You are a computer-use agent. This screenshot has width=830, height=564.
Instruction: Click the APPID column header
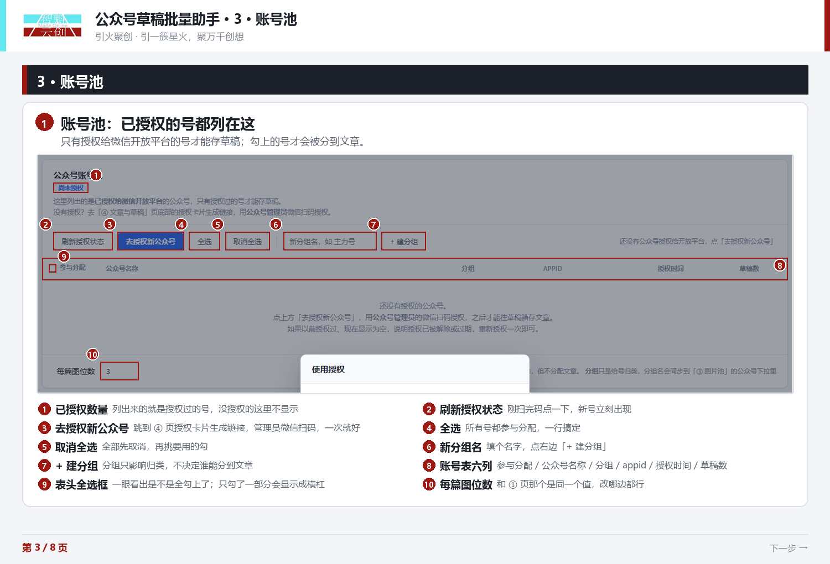(x=552, y=269)
